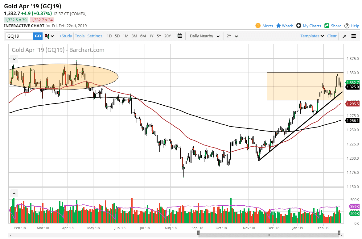Click the timeline scrollbar center grip
362x239 pixels.
269,235
